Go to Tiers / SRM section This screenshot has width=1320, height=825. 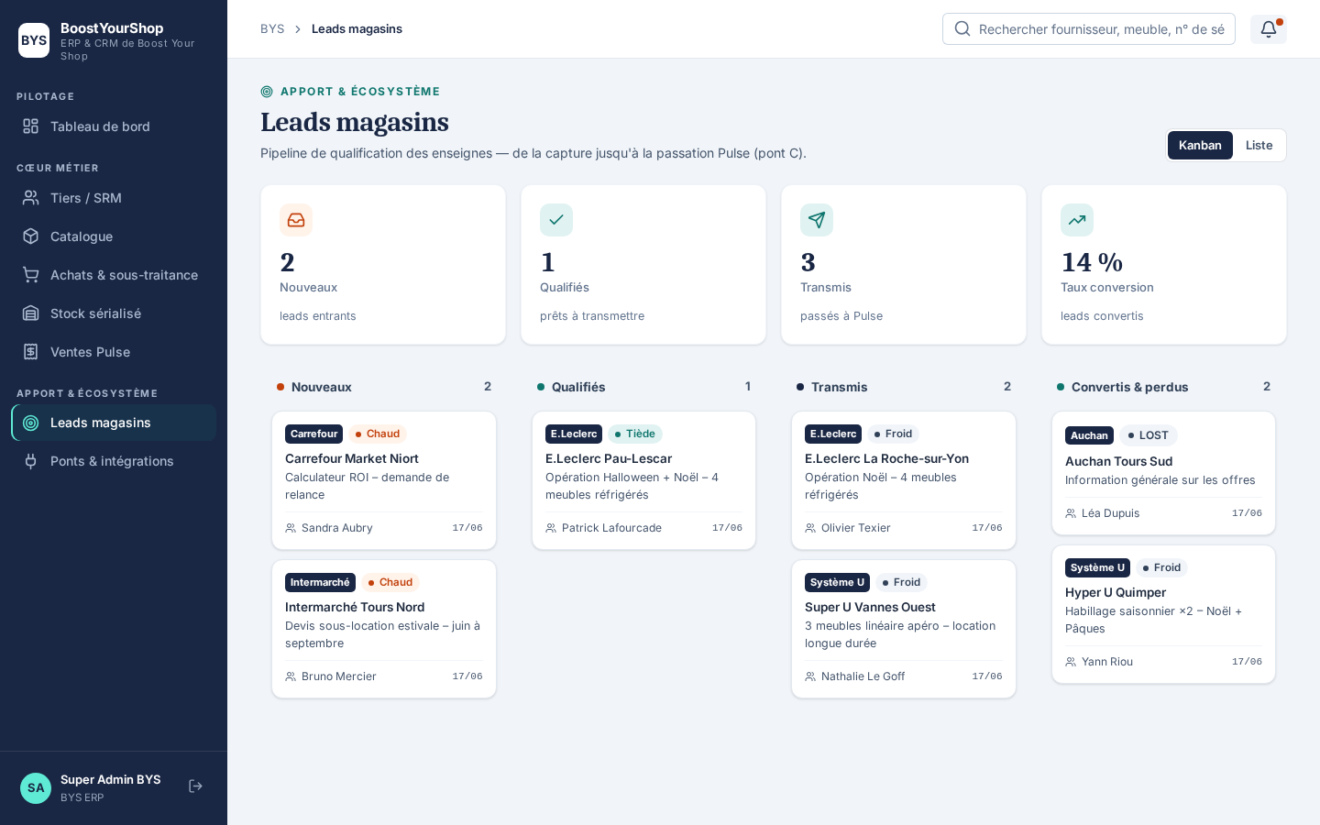tap(114, 198)
